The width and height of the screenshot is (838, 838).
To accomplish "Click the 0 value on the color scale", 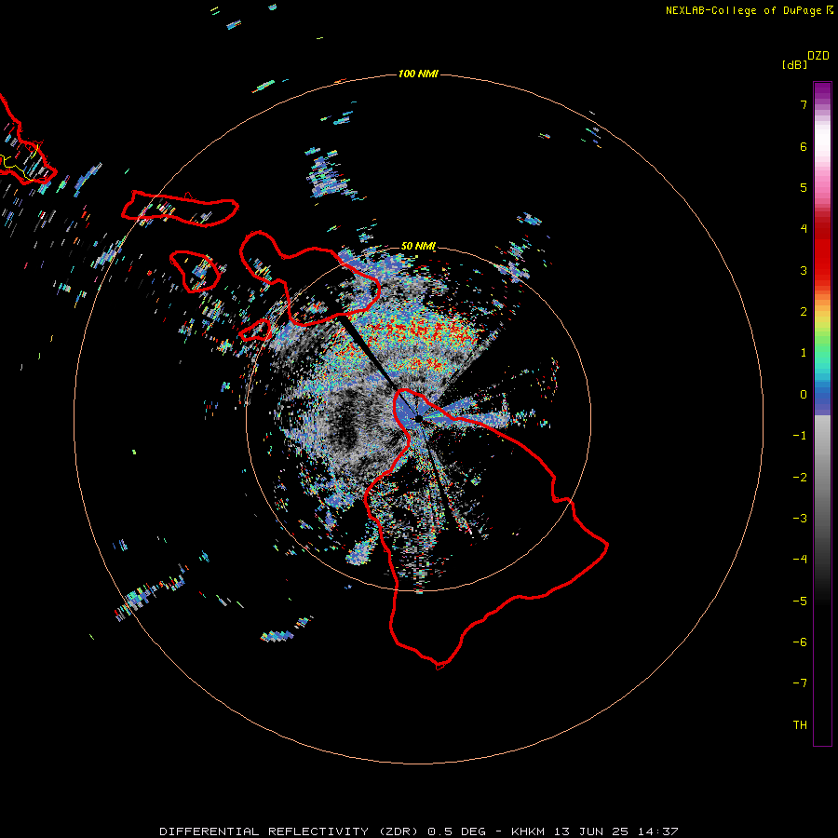I will click(x=804, y=395).
